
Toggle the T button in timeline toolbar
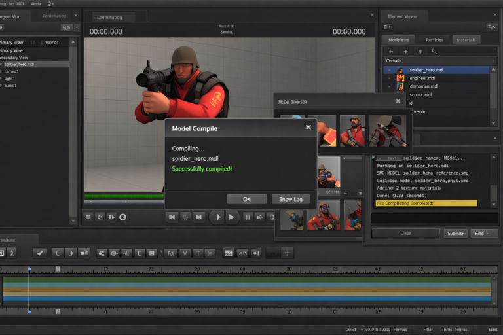click(198, 253)
